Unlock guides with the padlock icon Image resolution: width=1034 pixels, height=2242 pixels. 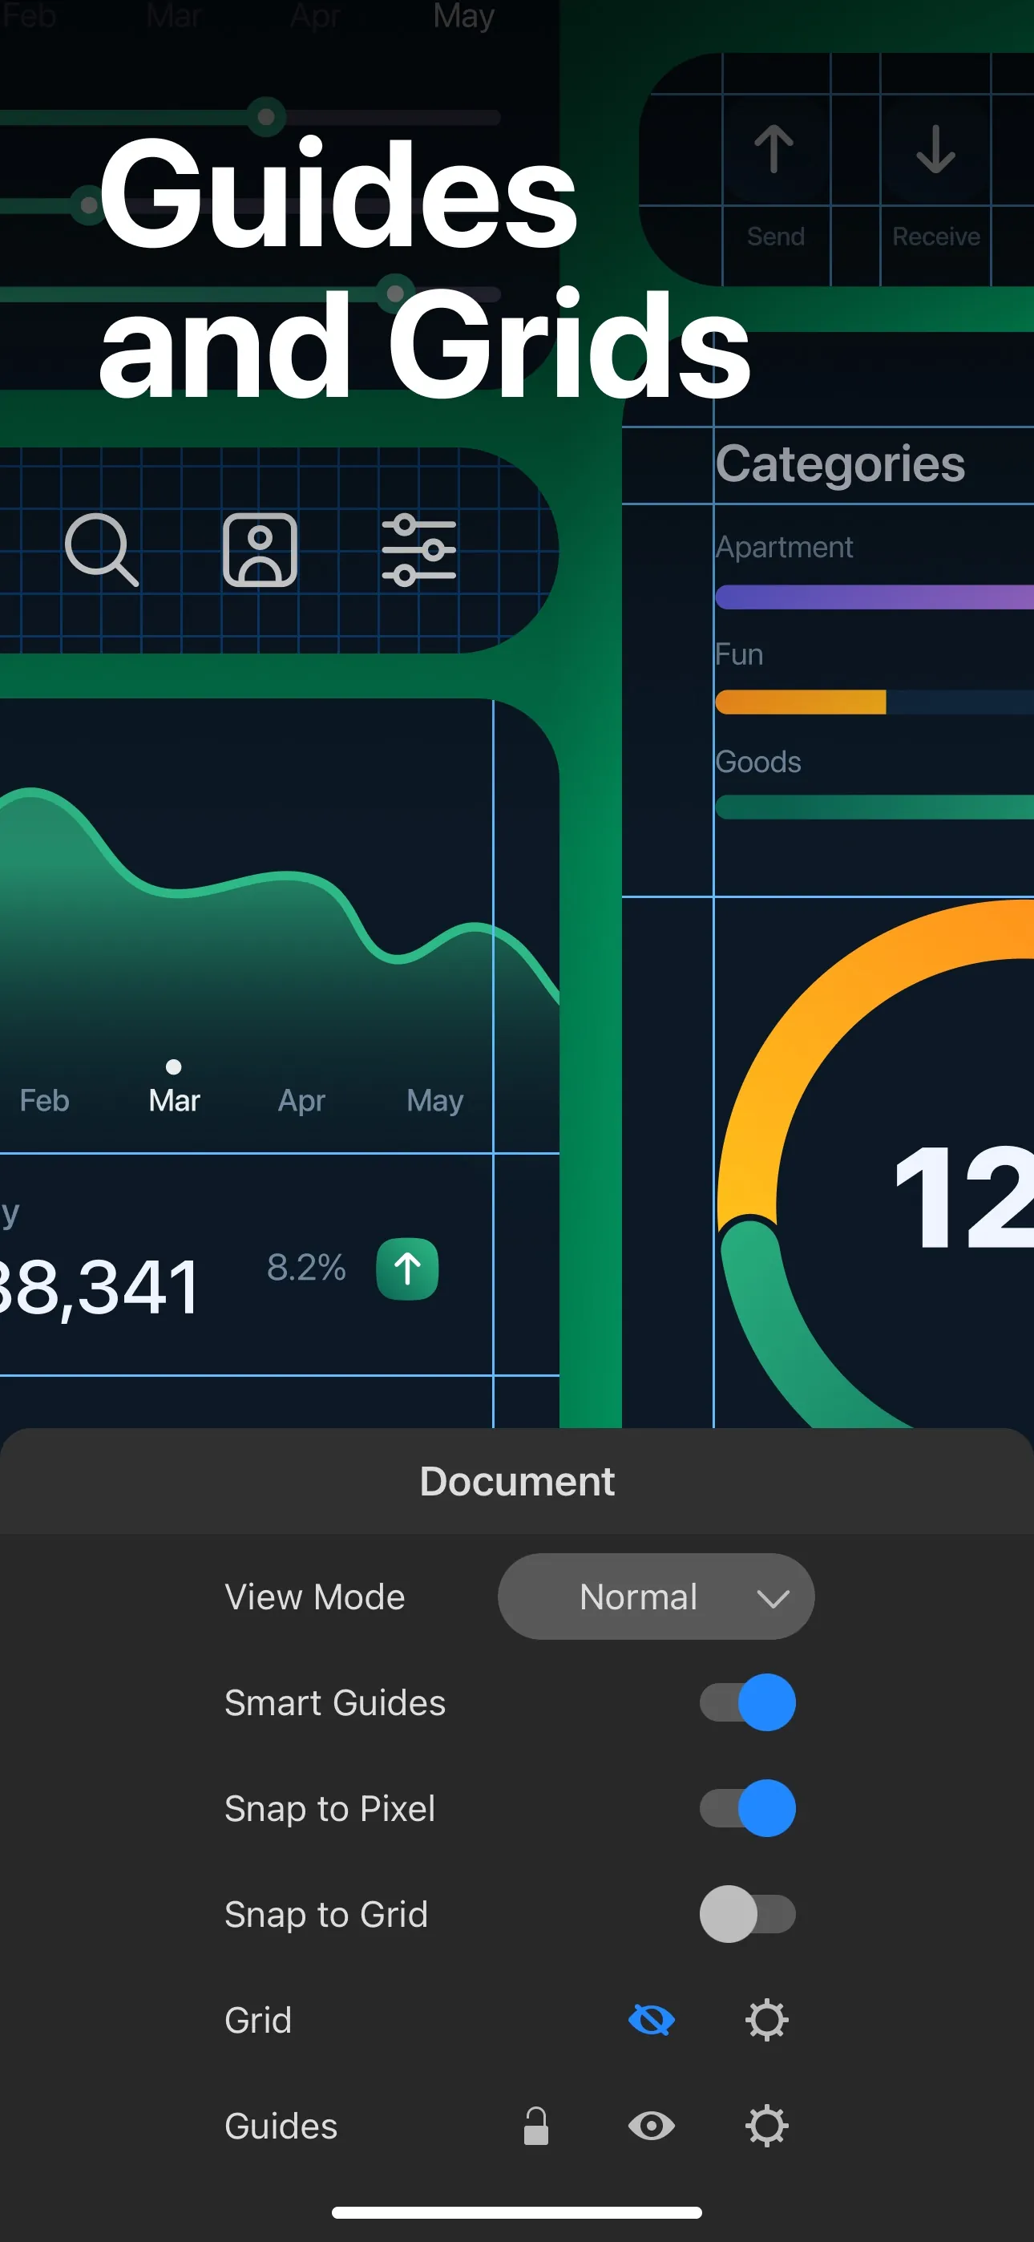pyautogui.click(x=536, y=2126)
